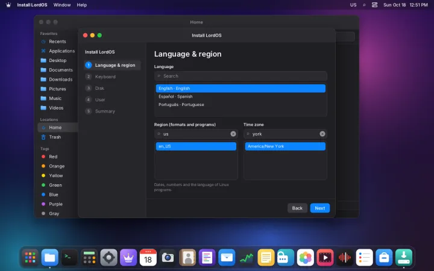This screenshot has height=271, width=434.
Task: Filter by the Red tag
Action: [57, 157]
